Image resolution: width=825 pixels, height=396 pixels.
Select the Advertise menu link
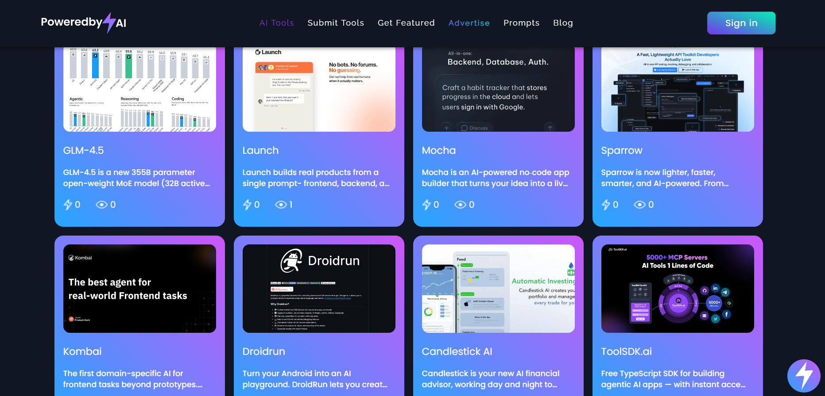469,23
